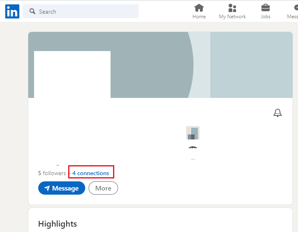Open the 4 connections link
The image size is (298, 232).
(91, 173)
